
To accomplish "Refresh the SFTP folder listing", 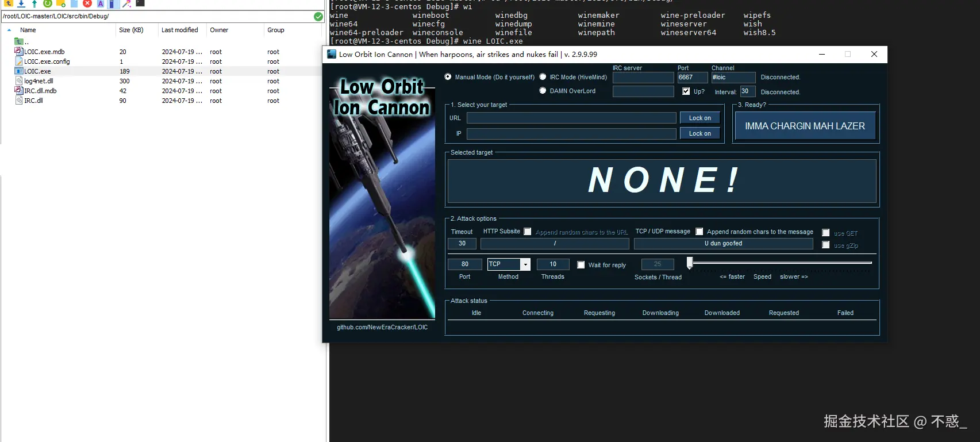I will pos(48,3).
